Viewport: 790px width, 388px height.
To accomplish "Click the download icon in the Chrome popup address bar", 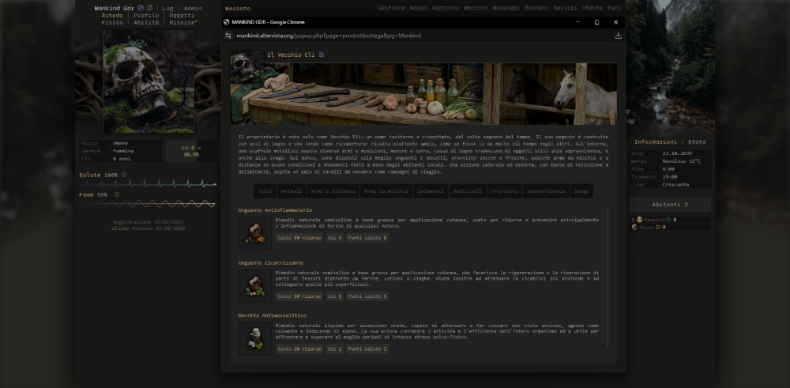I will tap(619, 36).
